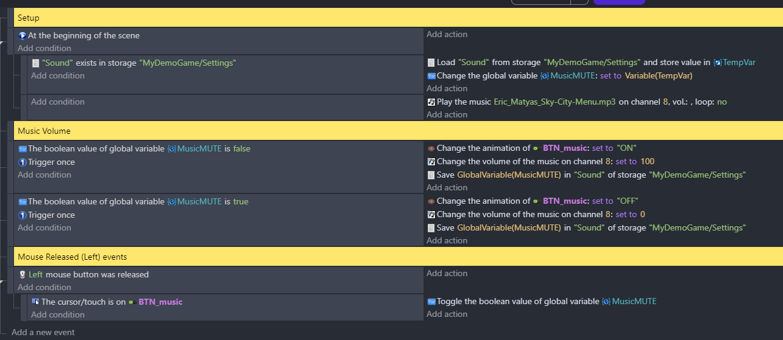Click the 'true' value in the MusicMUTE condition
The height and width of the screenshot is (340, 783).
241,202
